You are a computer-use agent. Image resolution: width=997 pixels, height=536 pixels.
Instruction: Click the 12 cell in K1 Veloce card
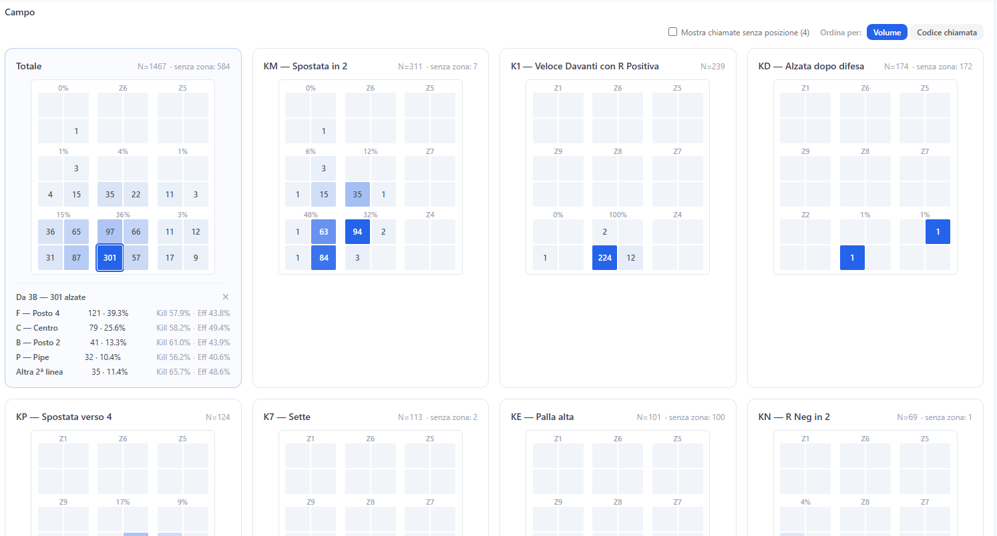pos(630,258)
